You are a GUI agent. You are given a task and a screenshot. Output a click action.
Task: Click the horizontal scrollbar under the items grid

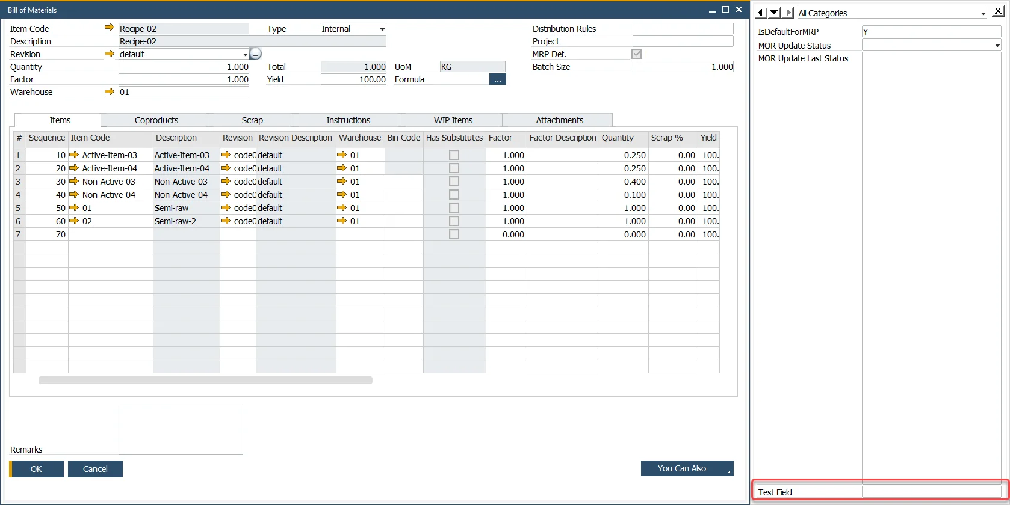205,380
